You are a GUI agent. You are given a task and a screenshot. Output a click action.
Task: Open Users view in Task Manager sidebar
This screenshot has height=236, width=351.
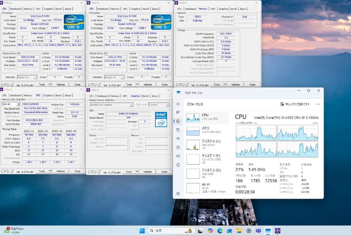[x=178, y=147]
